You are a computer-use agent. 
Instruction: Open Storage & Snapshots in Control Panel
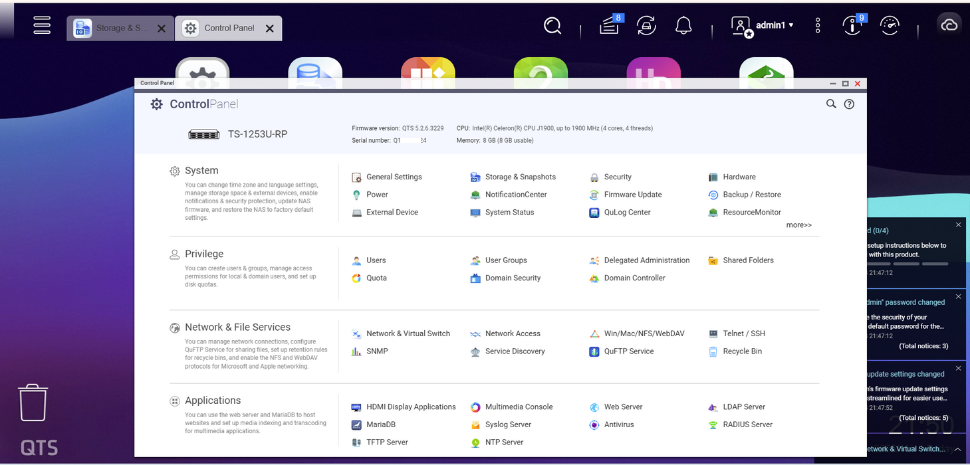[513, 177]
